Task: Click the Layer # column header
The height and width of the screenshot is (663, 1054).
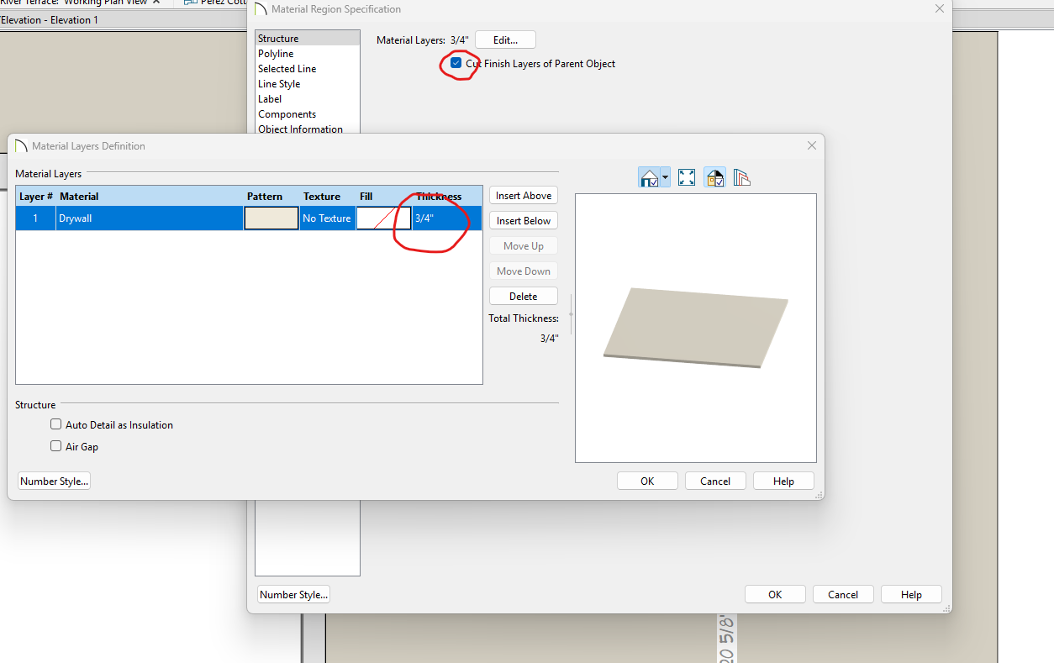Action: [x=36, y=196]
